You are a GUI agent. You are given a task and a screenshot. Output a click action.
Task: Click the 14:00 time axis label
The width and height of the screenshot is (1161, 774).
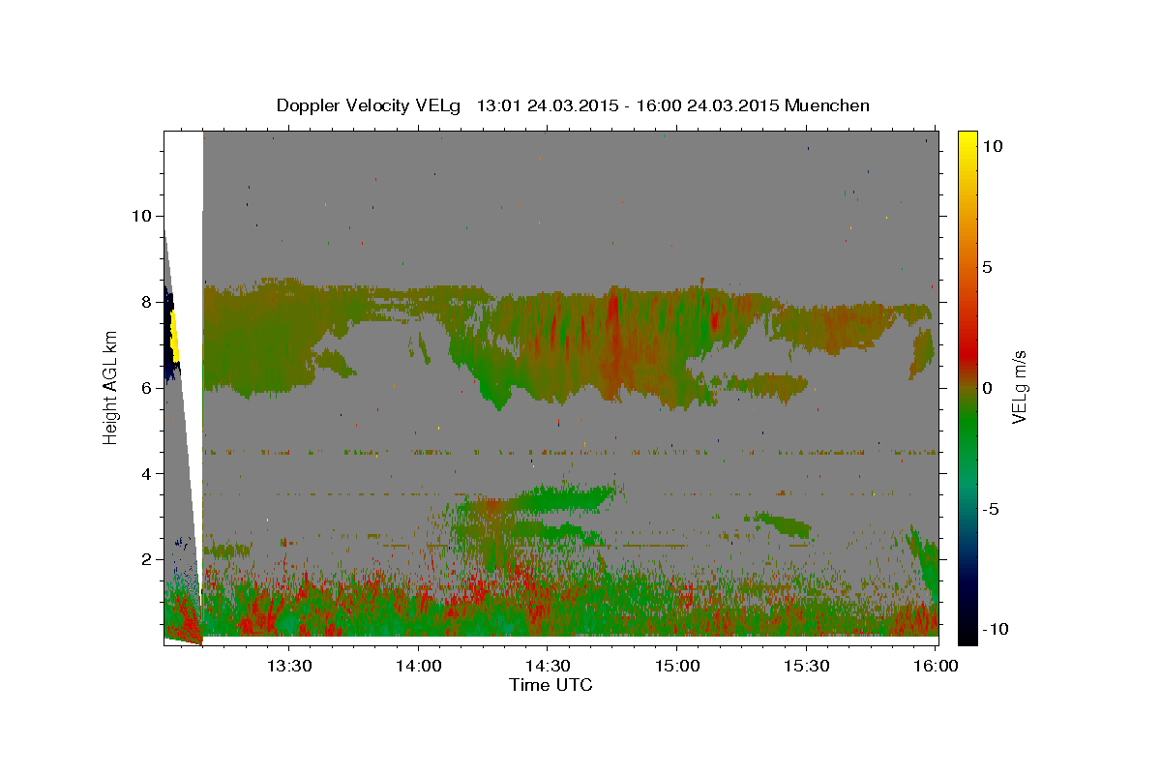tap(418, 666)
